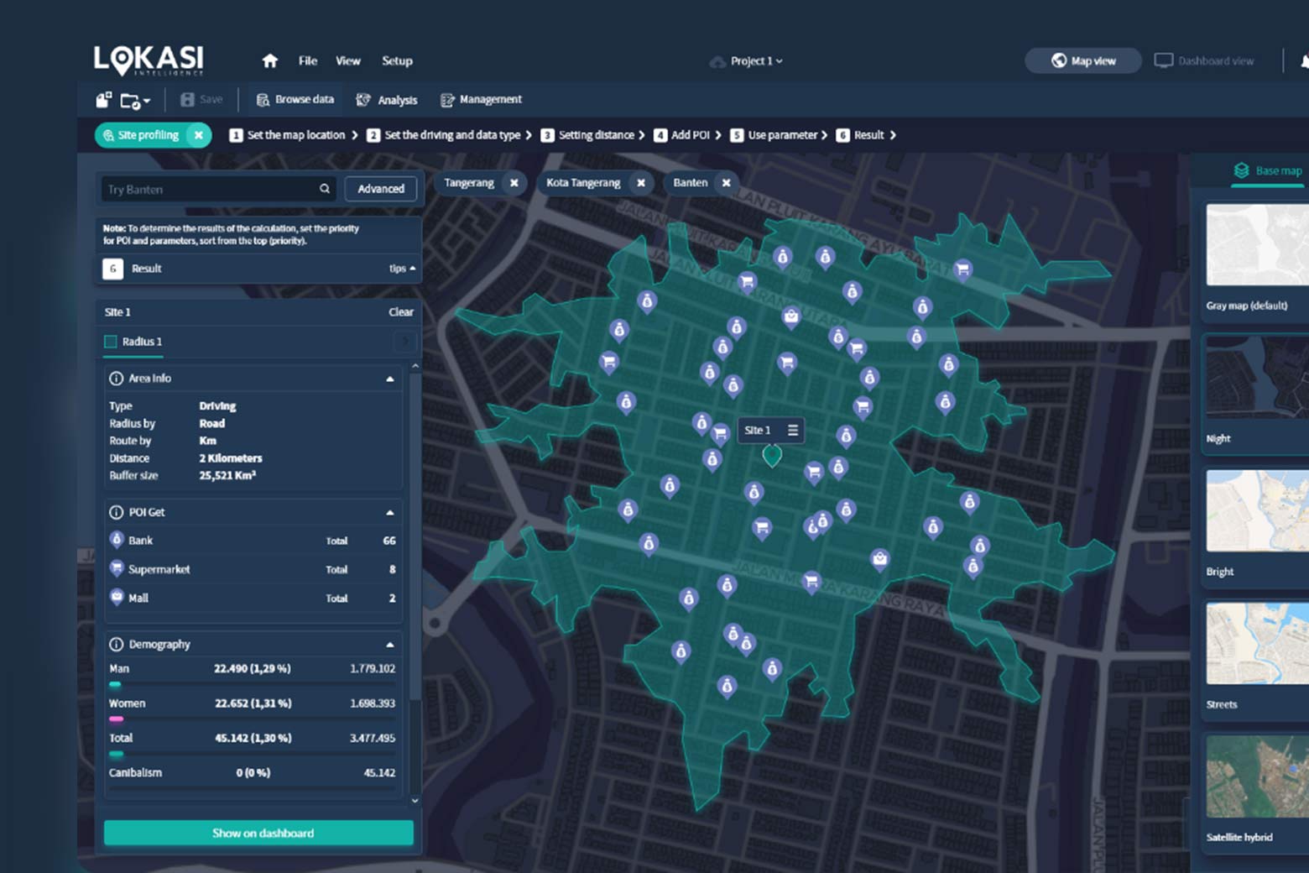This screenshot has width=1309, height=873.
Task: Collapse the Area Info section
Action: 390,379
